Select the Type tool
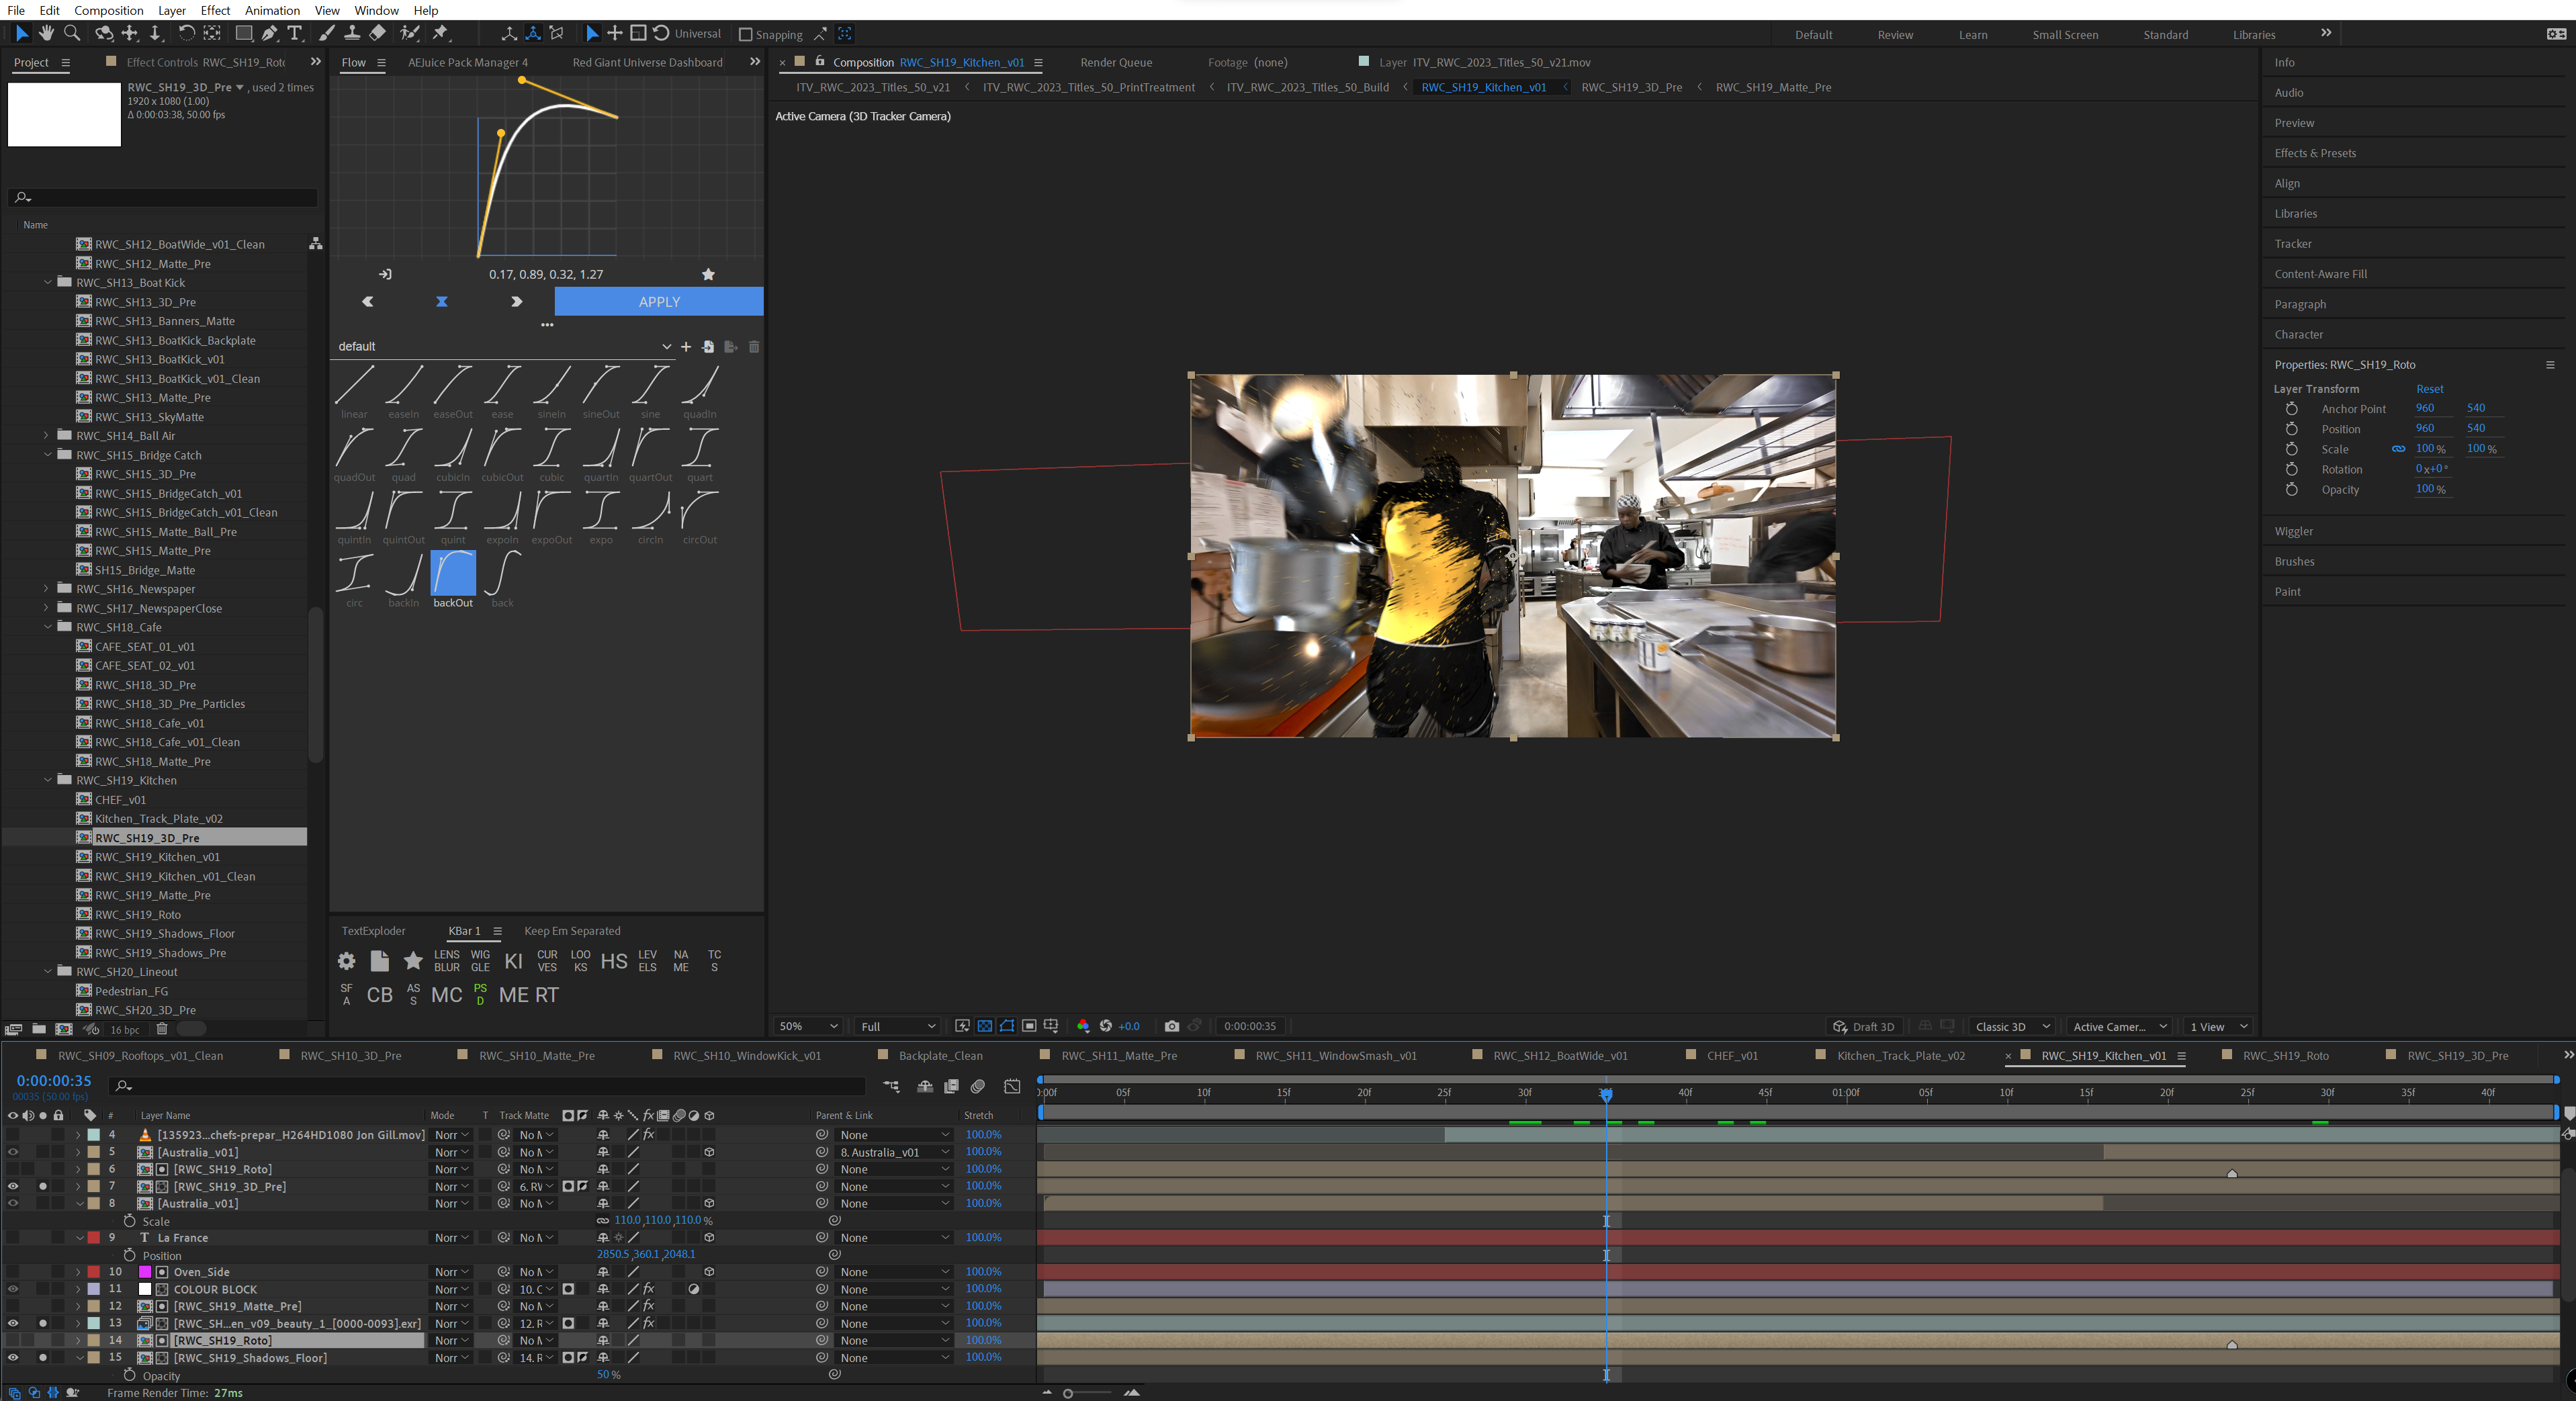The height and width of the screenshot is (1401, 2576). click(x=295, y=33)
